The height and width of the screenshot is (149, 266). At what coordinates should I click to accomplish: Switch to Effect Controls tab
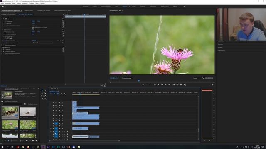pyautogui.click(x=11, y=10)
